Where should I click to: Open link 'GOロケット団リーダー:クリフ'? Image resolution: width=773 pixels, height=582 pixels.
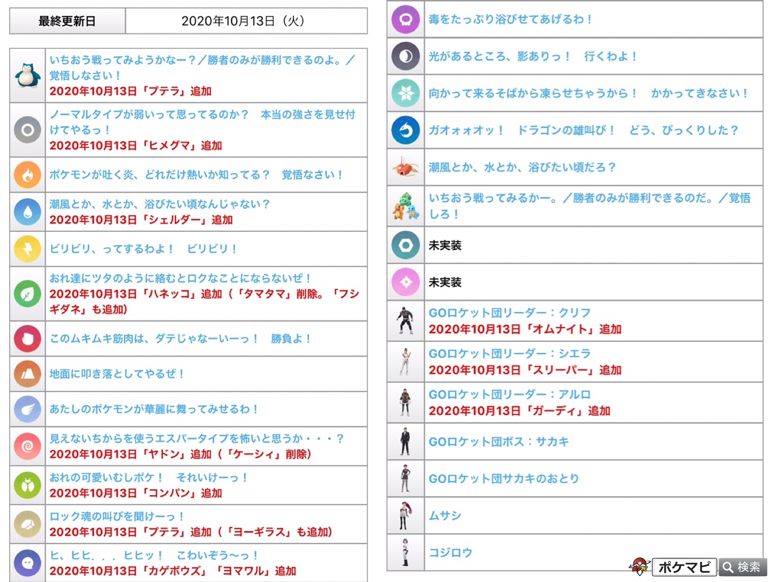(x=510, y=312)
